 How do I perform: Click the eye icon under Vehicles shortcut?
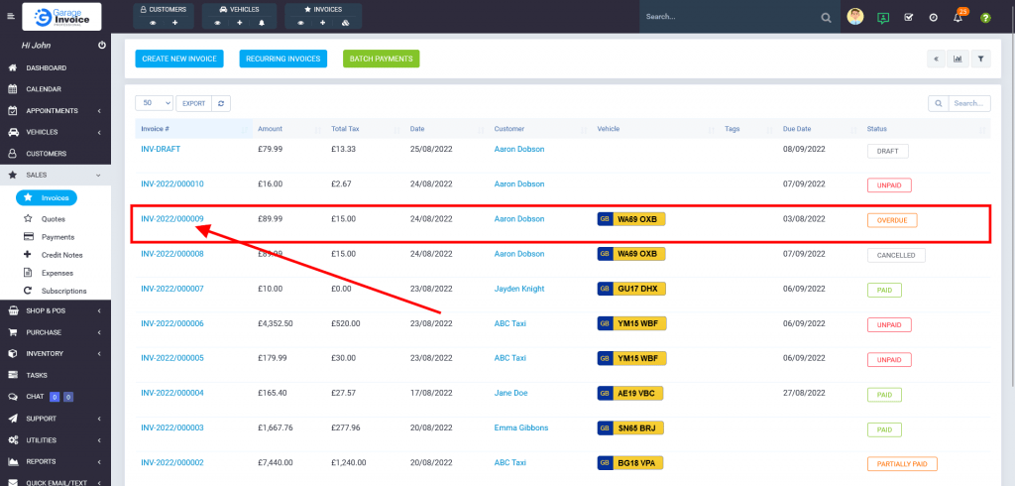coord(216,22)
